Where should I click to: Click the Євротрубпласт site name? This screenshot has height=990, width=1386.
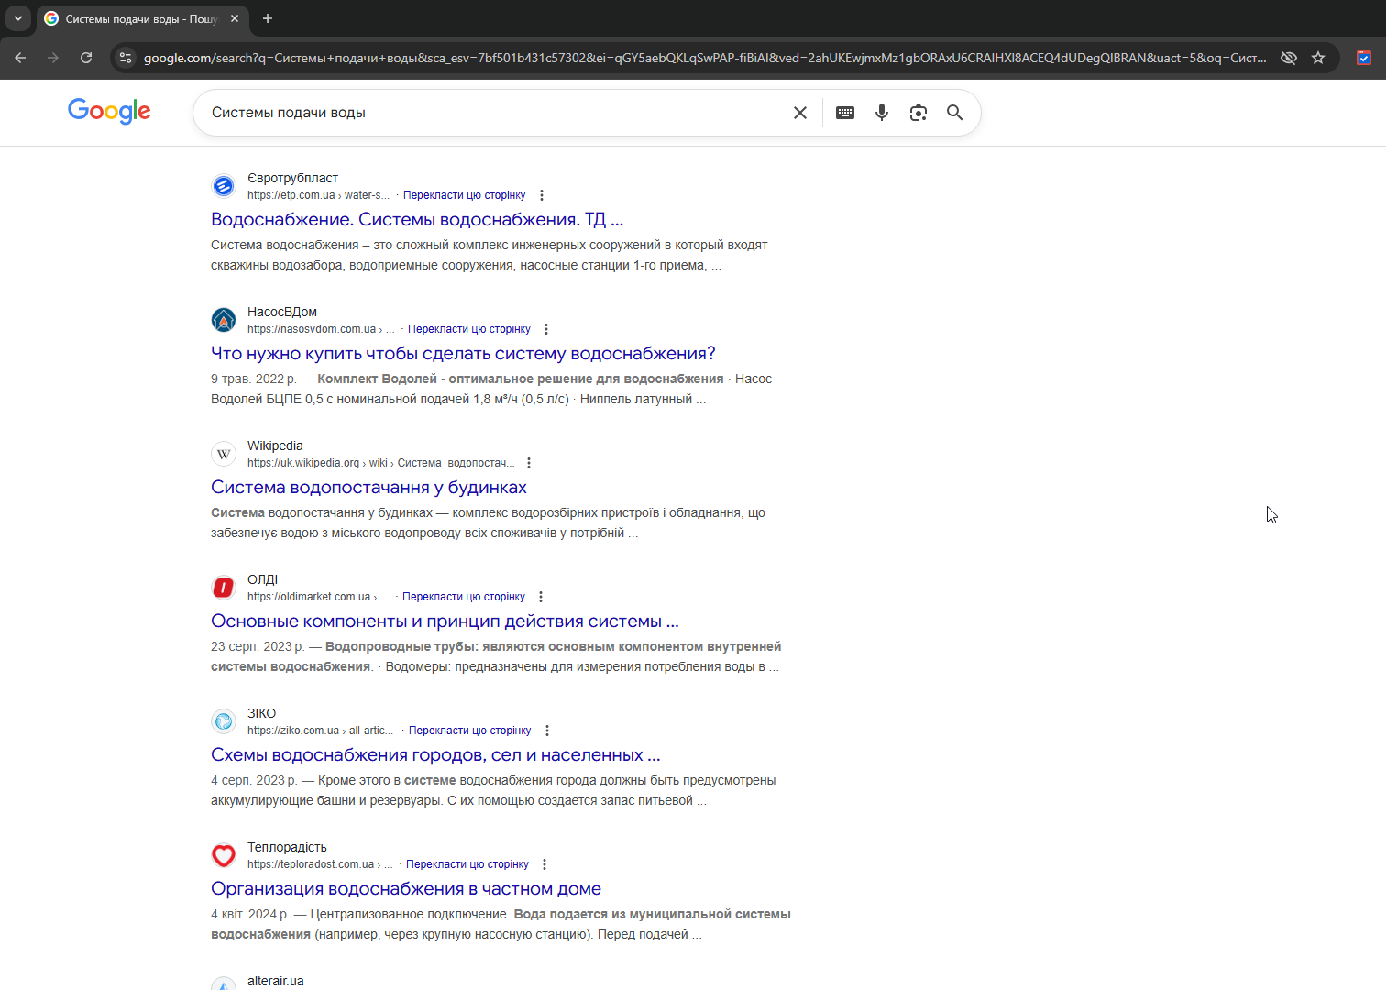pyautogui.click(x=292, y=178)
